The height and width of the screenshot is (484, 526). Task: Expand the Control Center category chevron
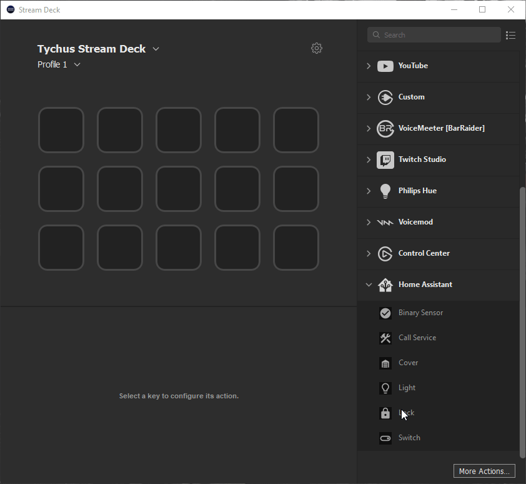tap(369, 253)
